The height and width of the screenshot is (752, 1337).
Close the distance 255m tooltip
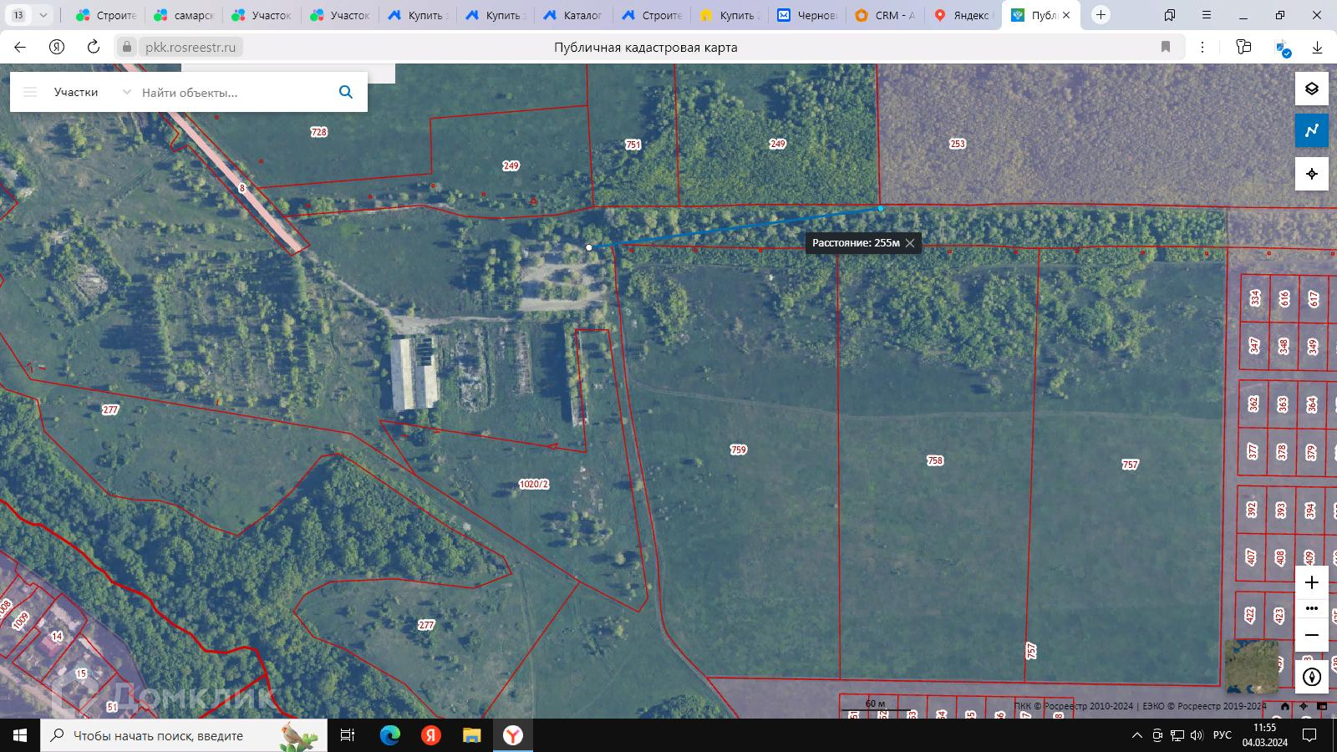pyautogui.click(x=910, y=243)
